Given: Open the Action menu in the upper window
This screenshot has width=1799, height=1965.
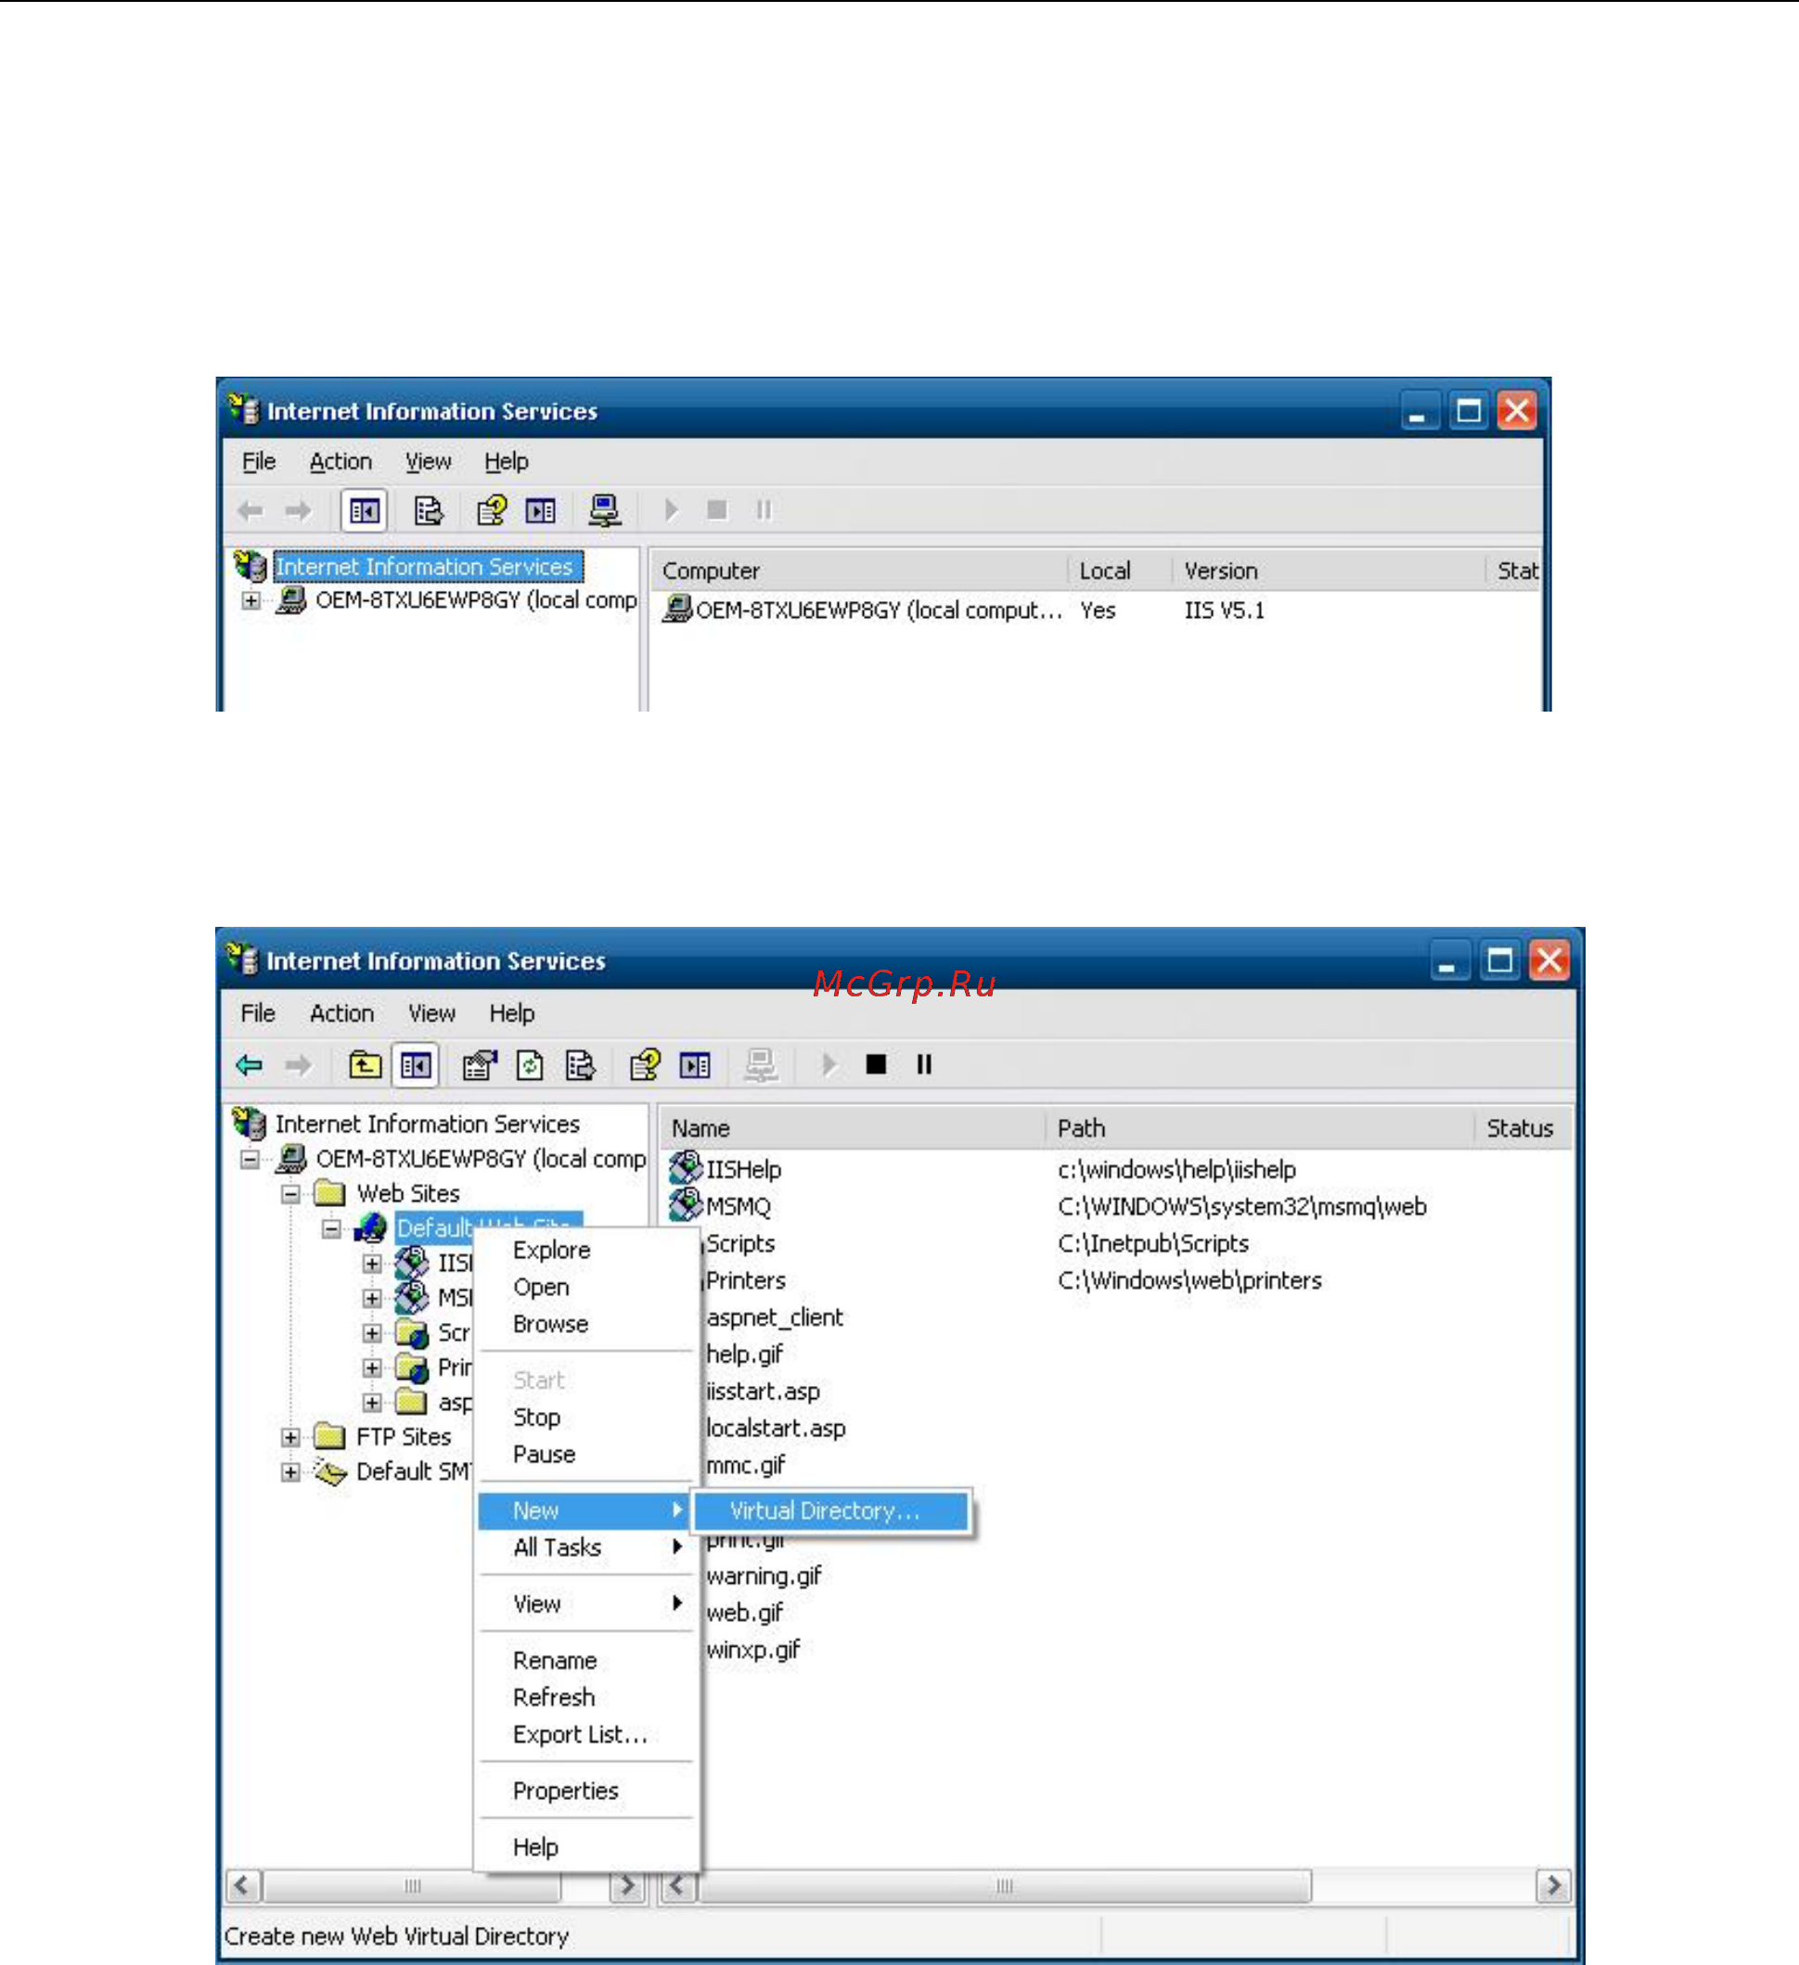Looking at the screenshot, I should coord(341,461).
